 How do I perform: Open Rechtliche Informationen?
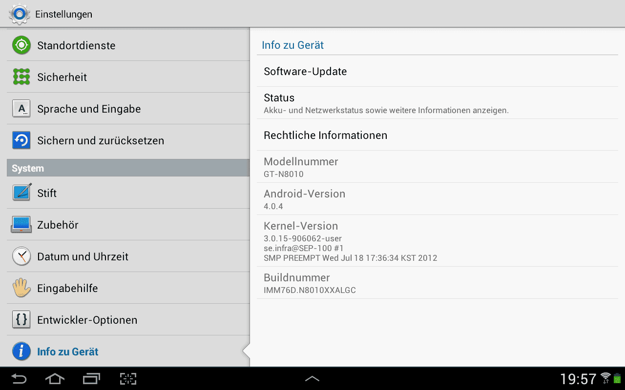[x=437, y=135]
